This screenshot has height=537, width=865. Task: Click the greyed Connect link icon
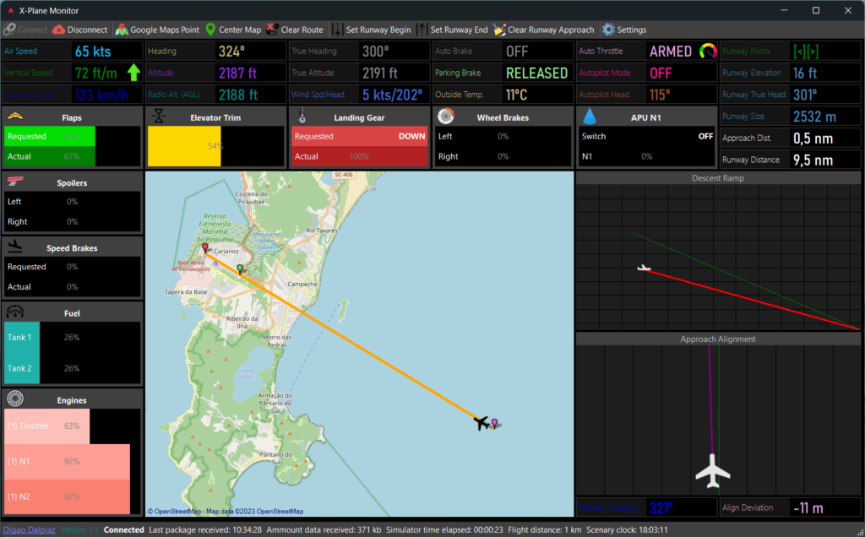pyautogui.click(x=8, y=30)
